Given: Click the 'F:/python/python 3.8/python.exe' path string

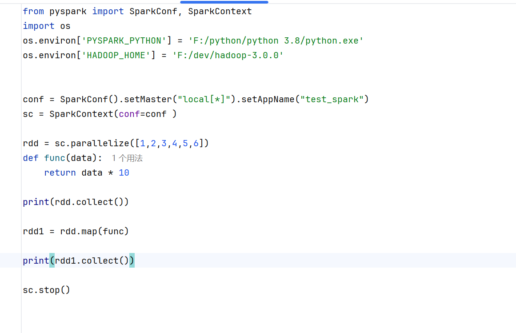Looking at the screenshot, I should (276, 41).
